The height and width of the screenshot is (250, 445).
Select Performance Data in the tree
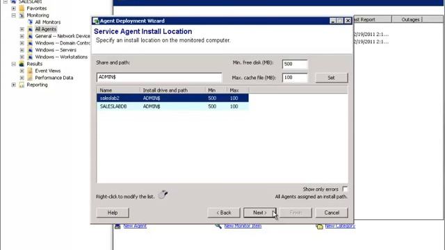click(x=54, y=78)
